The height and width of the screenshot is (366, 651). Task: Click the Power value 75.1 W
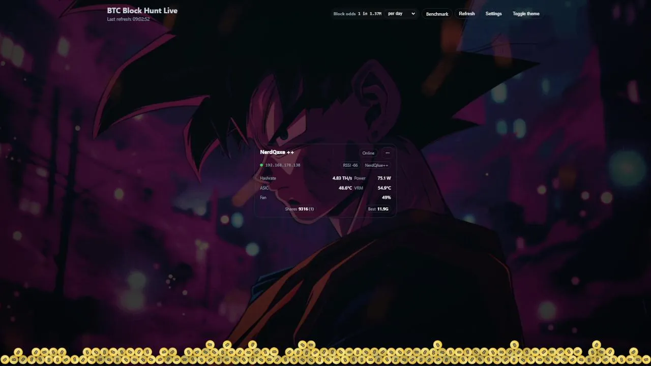tap(384, 178)
